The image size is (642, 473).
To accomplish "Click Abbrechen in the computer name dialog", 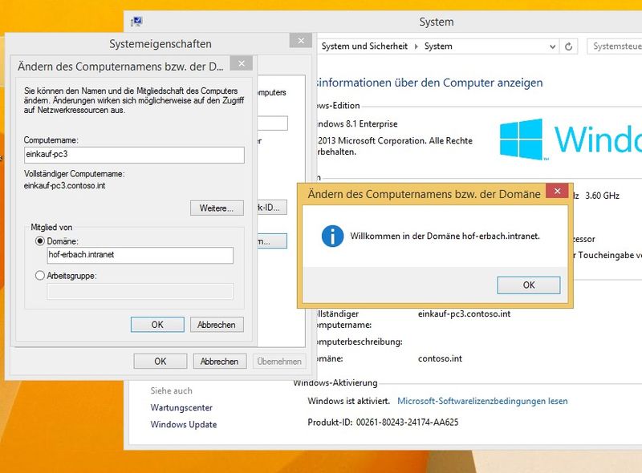I will 218,324.
